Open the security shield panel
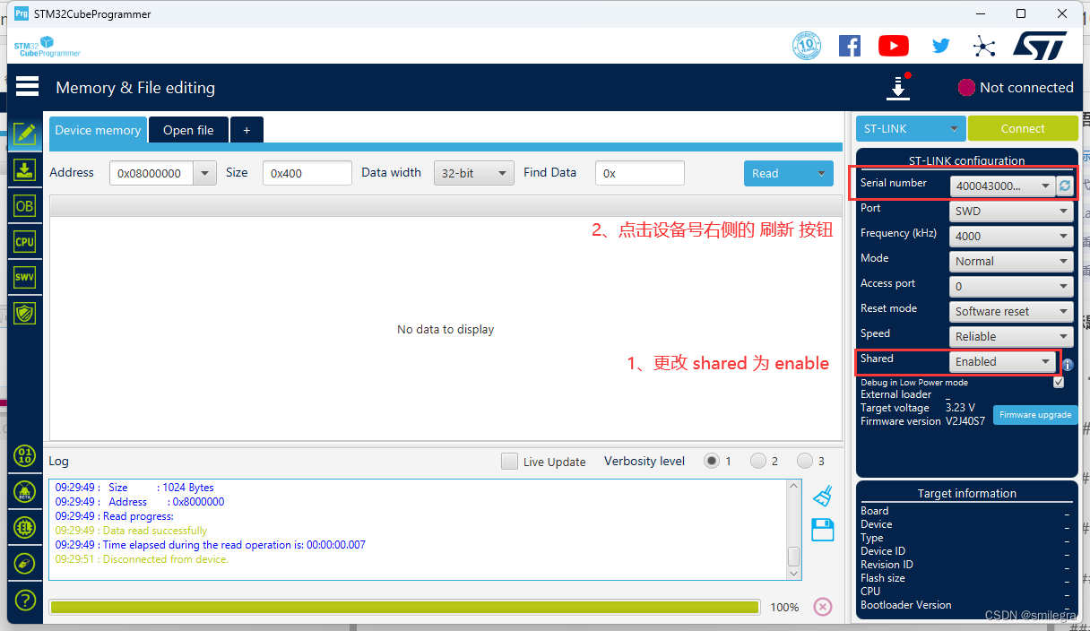Image resolution: width=1090 pixels, height=631 pixels. [24, 313]
